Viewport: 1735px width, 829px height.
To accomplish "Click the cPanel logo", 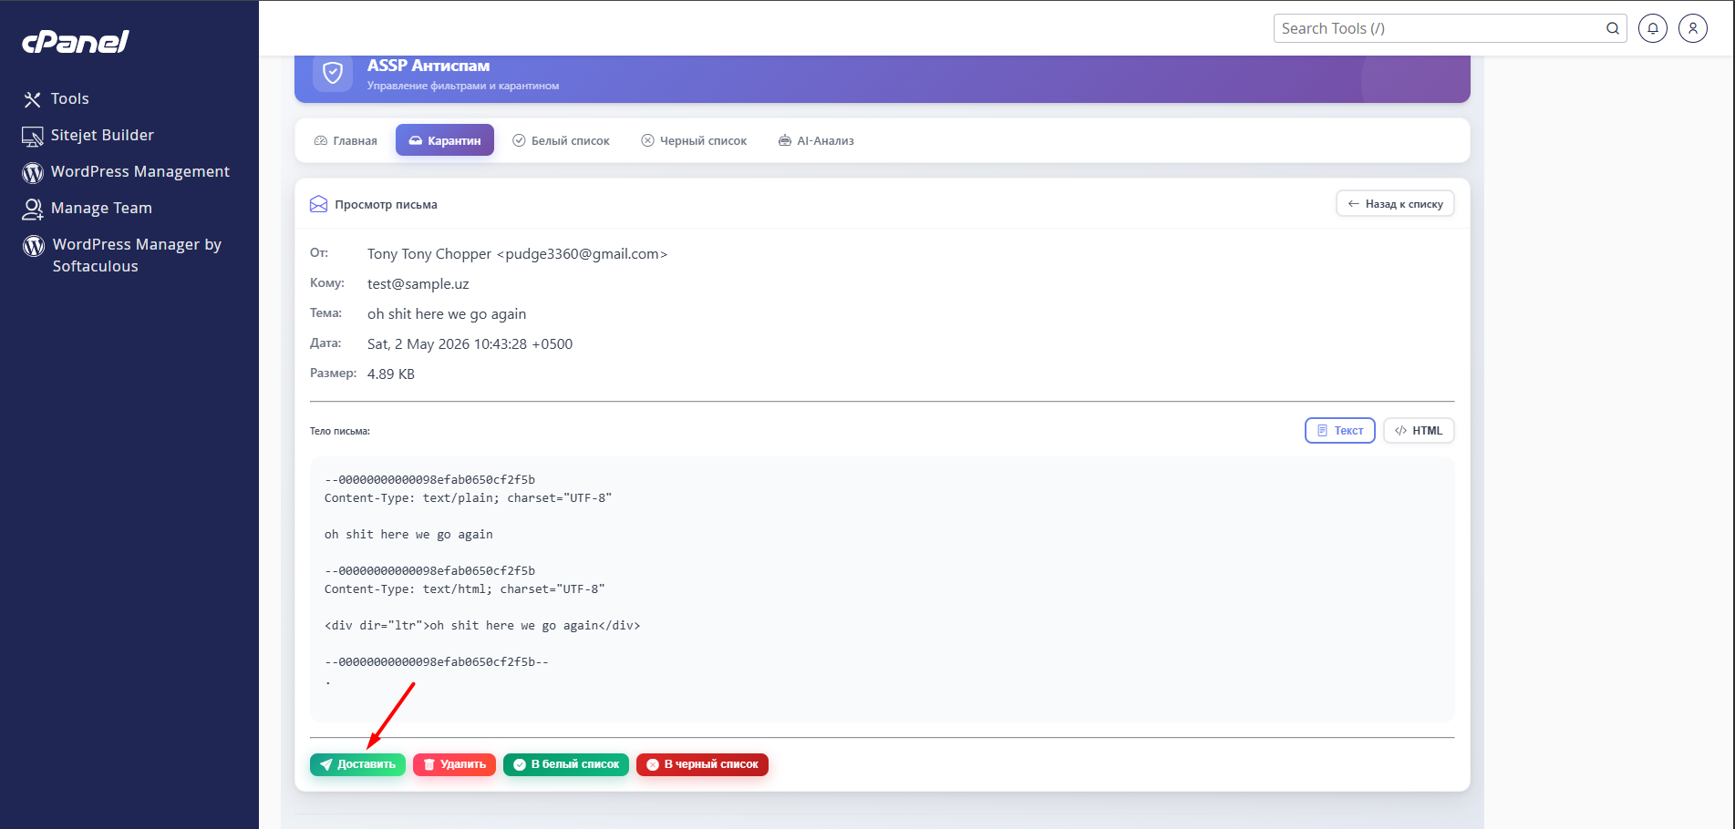I will tap(76, 41).
